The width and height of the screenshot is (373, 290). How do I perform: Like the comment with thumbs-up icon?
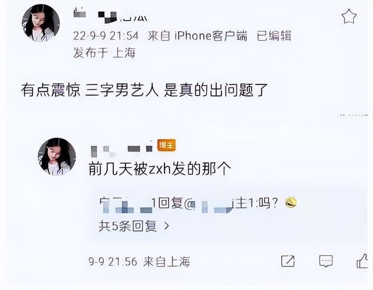click(362, 261)
